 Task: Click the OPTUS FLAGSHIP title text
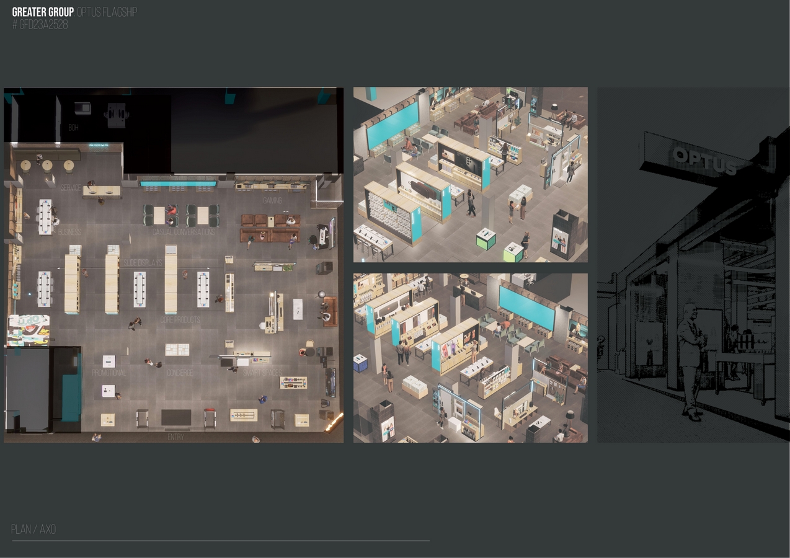(x=107, y=11)
